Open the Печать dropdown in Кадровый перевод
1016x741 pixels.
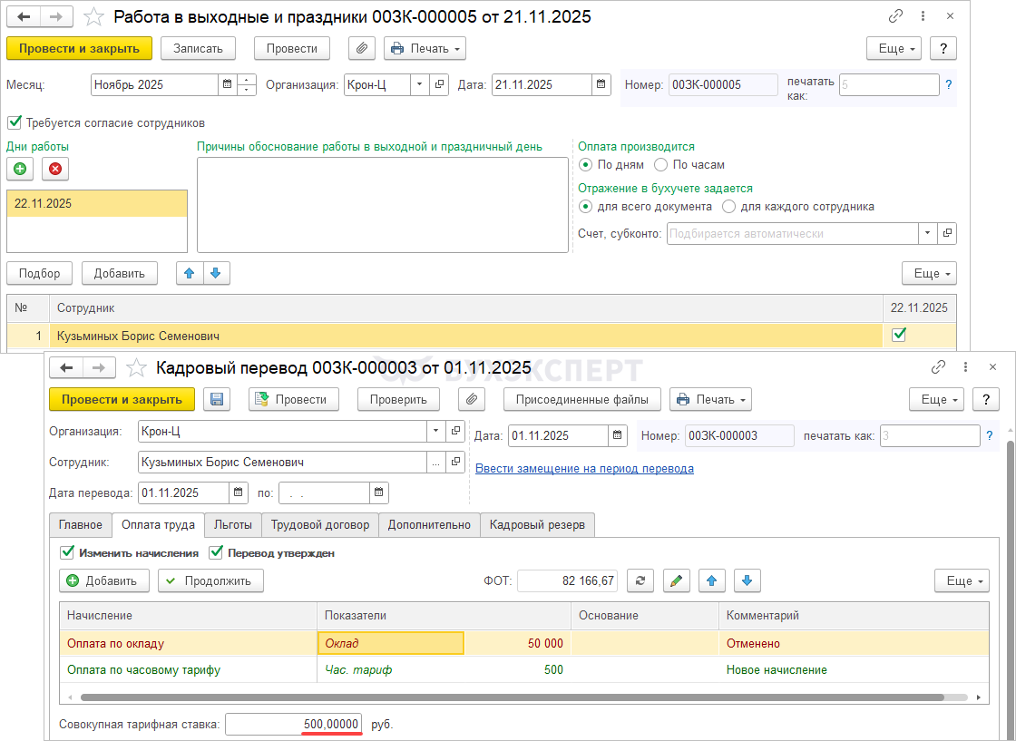pos(710,399)
